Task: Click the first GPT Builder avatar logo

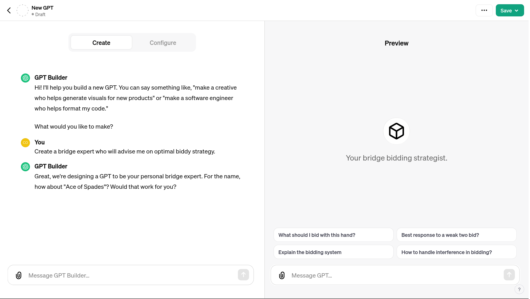Action: click(x=25, y=78)
